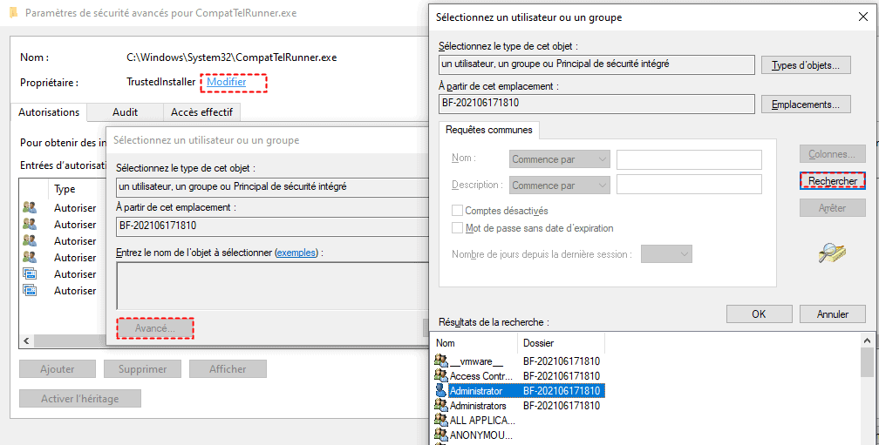Click the Administrator user icon in results
Screen dimensions: 879x445
441,391
